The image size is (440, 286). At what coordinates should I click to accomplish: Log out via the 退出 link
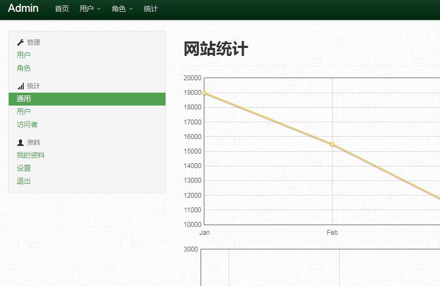tap(24, 181)
